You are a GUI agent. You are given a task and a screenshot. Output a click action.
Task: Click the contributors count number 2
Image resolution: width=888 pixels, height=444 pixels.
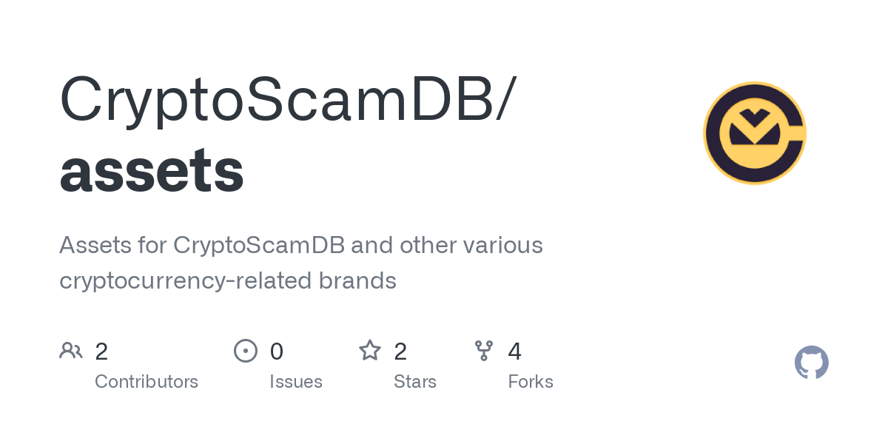[x=101, y=351]
